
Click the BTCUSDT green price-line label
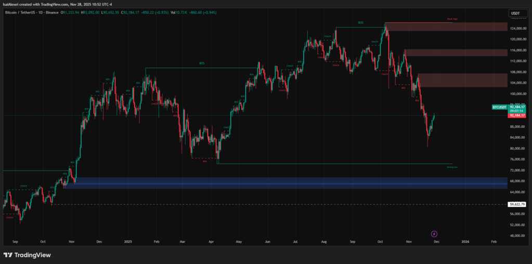(x=499, y=107)
